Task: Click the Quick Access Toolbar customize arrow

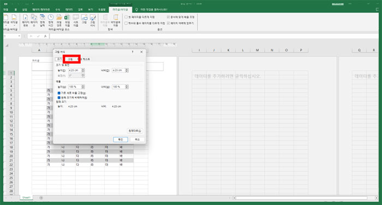Action: tap(33, 4)
